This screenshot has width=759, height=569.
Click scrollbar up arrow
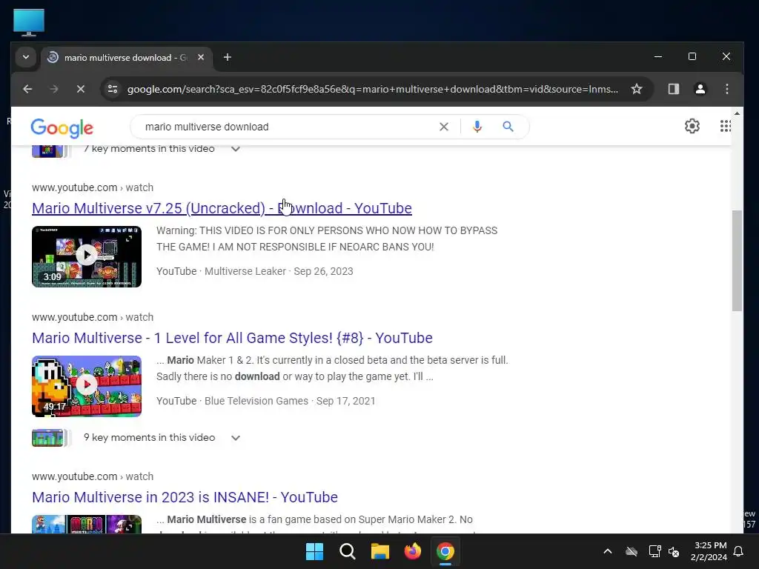(x=737, y=113)
